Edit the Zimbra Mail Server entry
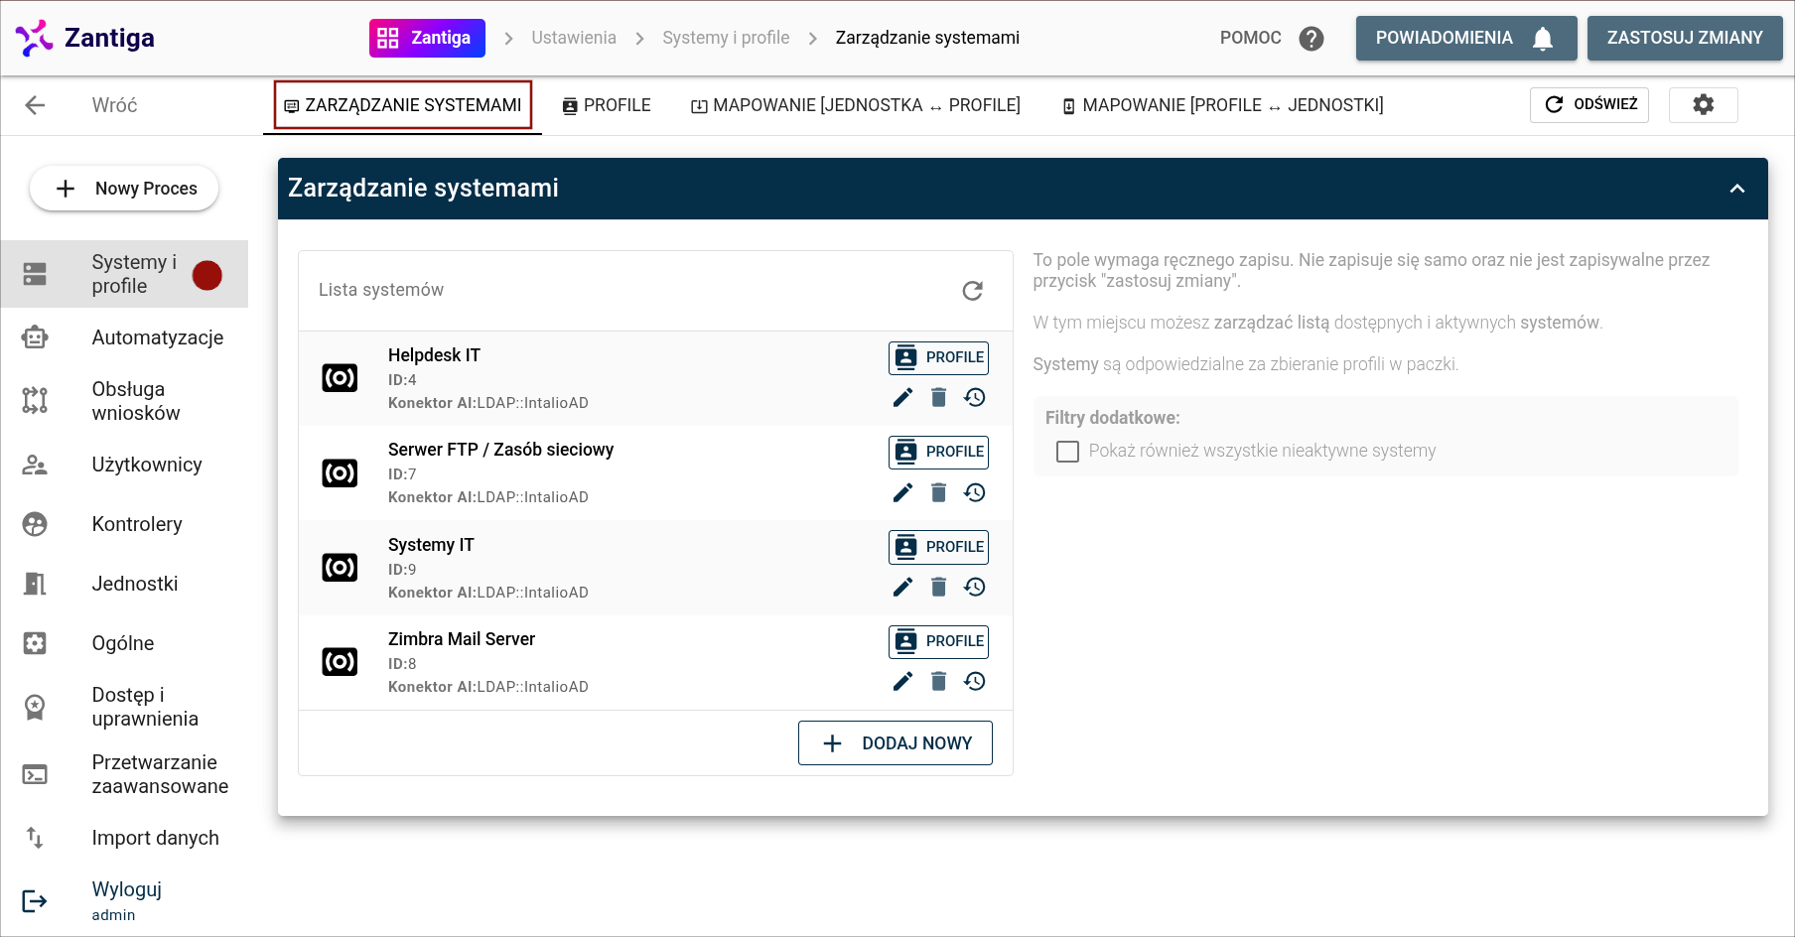 pos(902,681)
